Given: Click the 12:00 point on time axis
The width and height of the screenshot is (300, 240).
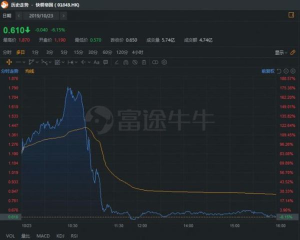Looking at the screenshot, I should 142,226.
